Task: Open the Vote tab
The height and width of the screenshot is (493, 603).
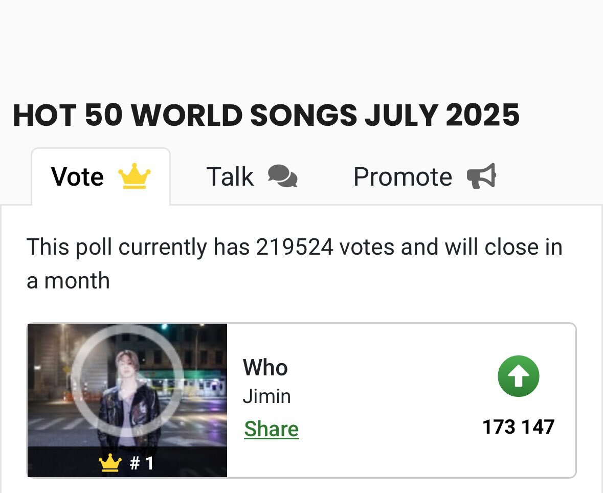Action: (x=101, y=176)
